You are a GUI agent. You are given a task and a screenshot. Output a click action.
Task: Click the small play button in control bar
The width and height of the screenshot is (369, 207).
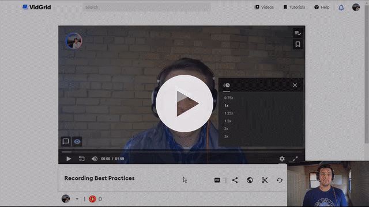(x=69, y=159)
